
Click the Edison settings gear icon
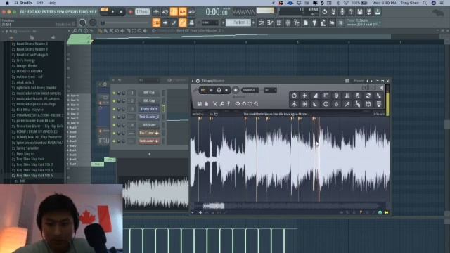coord(198,82)
